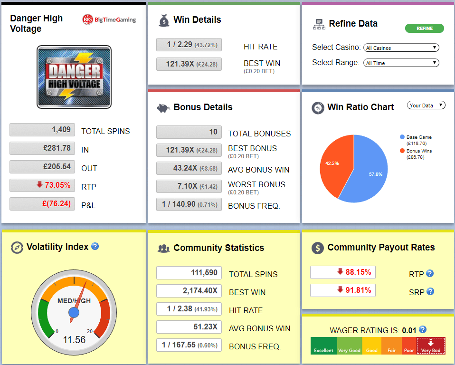Click the down arrow beside 88.15% community RTP

[341, 271]
